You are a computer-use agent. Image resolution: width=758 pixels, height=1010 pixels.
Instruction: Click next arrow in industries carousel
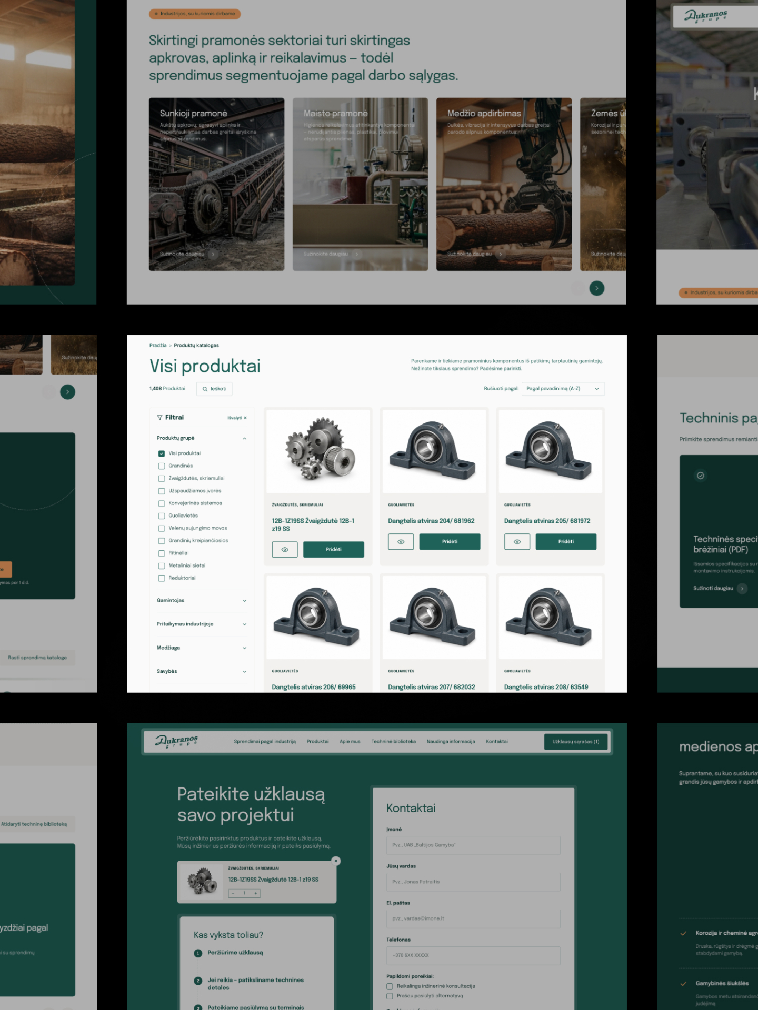[x=597, y=288]
